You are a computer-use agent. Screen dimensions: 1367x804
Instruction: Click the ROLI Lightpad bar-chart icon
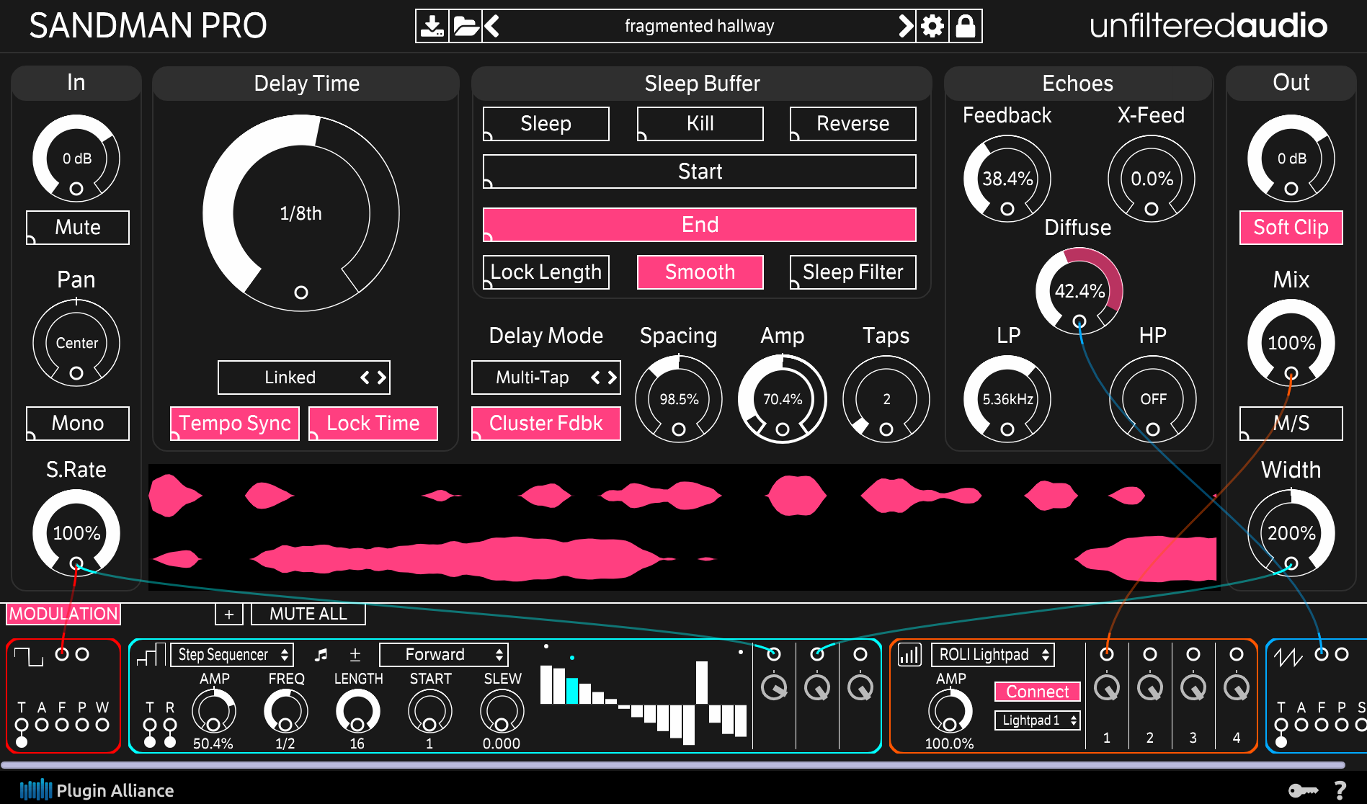[910, 655]
